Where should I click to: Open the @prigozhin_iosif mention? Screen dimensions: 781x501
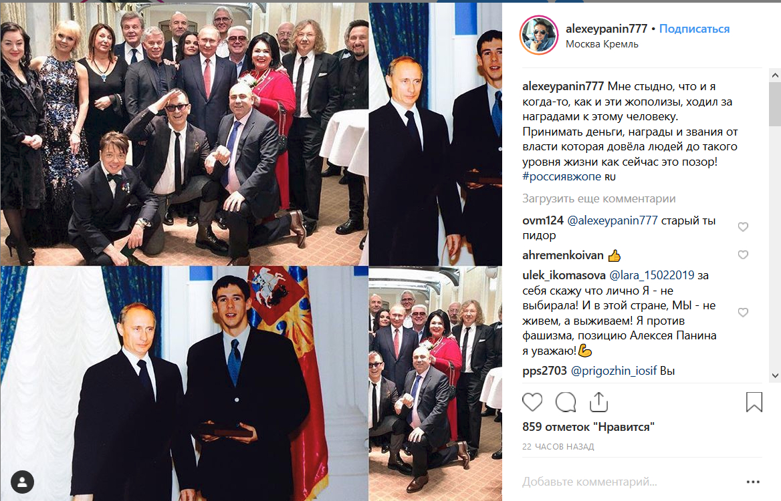point(614,371)
